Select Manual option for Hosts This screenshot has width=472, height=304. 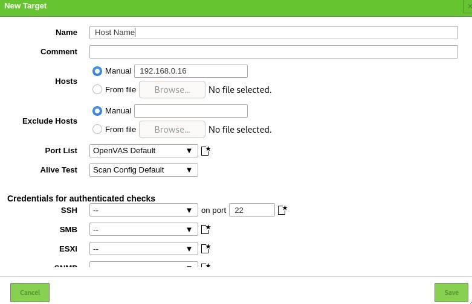click(x=97, y=71)
